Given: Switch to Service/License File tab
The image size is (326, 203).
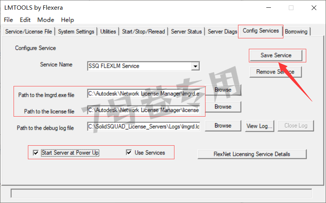Looking at the screenshot, I should click(29, 32).
